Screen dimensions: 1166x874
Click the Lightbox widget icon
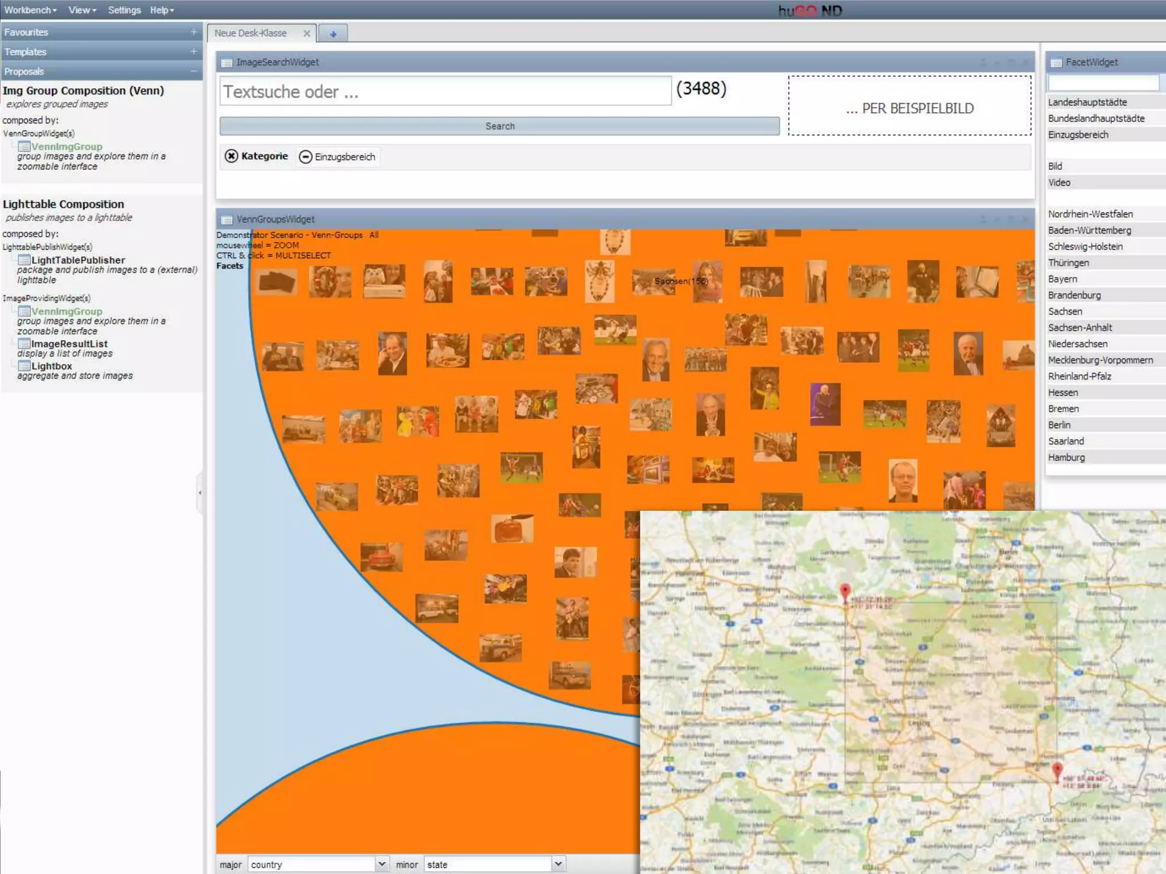click(24, 366)
